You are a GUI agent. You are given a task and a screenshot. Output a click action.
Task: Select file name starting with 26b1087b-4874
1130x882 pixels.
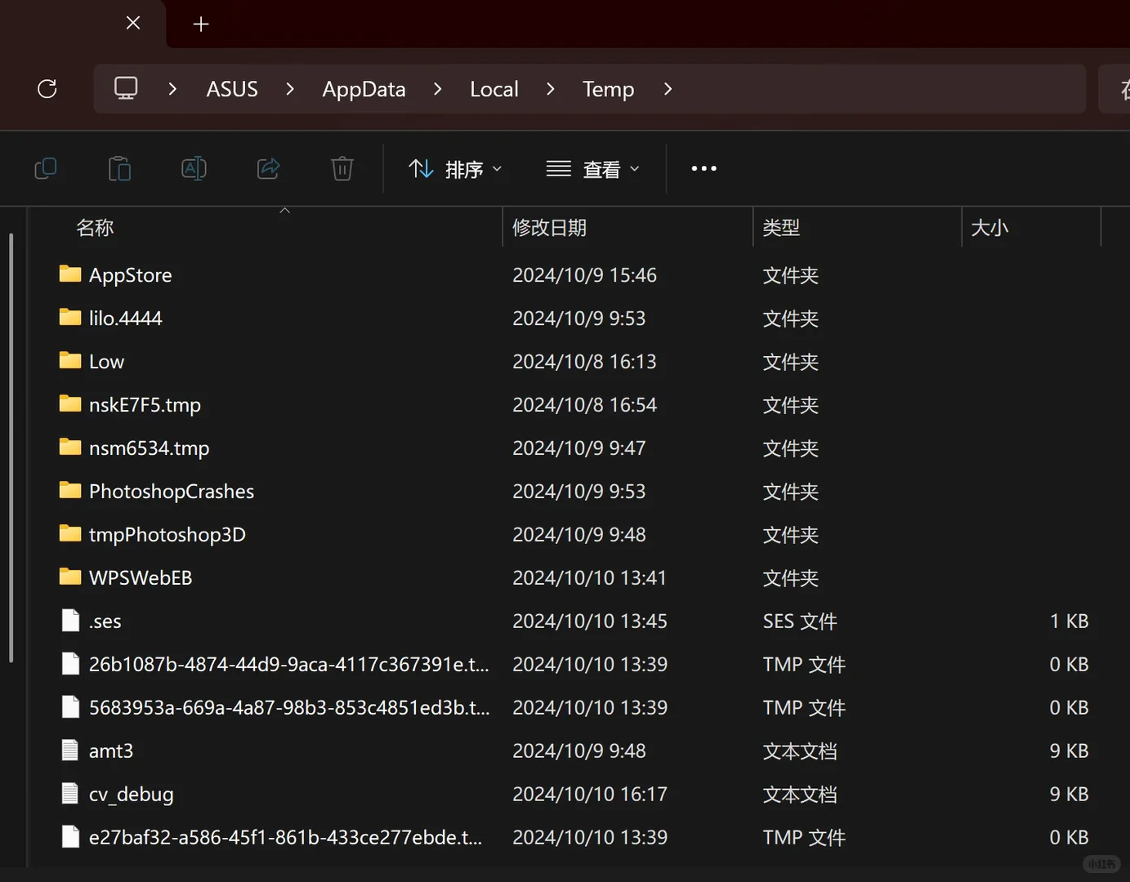click(x=289, y=665)
